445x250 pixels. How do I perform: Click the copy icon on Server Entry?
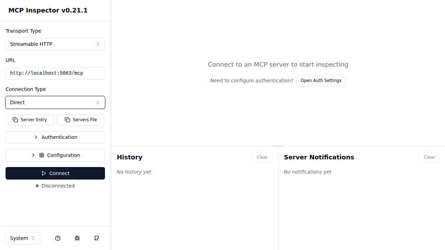coord(15,119)
